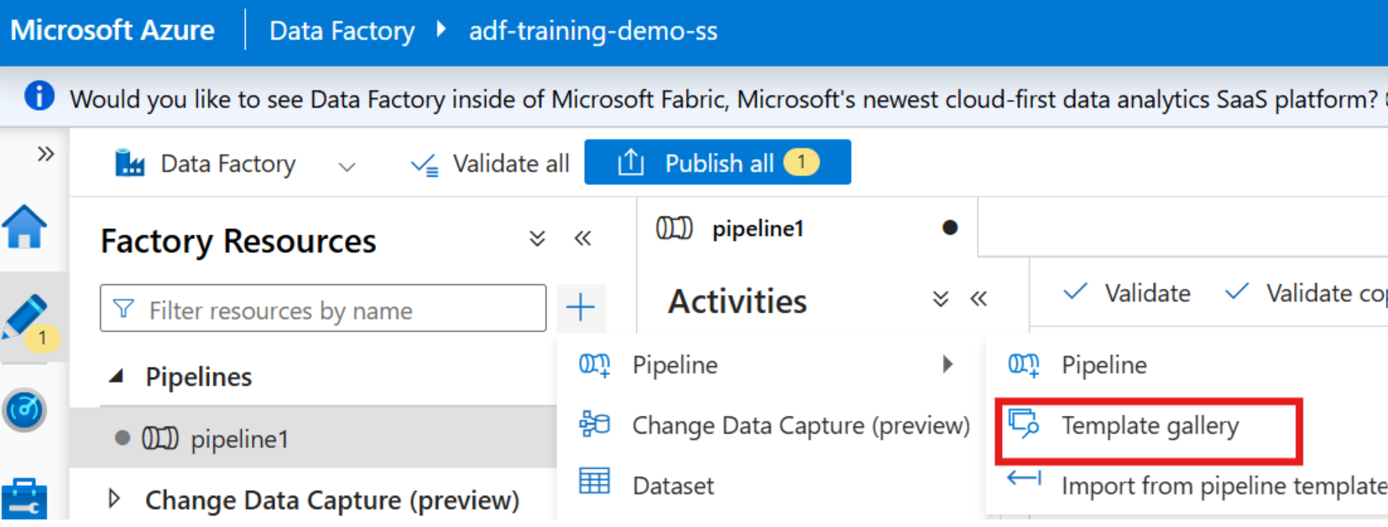Click the Pipeline icon in add menu
The width and height of the screenshot is (1388, 527).
click(594, 364)
